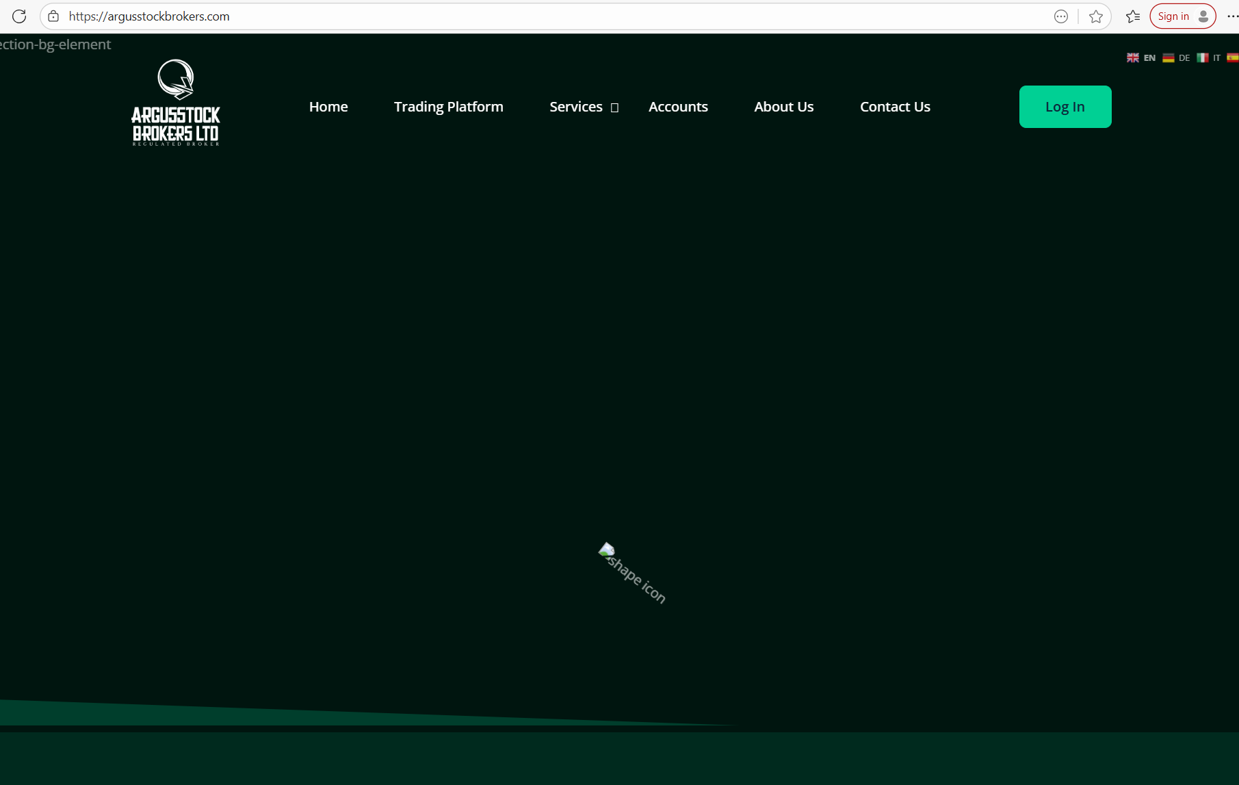Click the address bar three-dot circle icon
This screenshot has height=785, width=1239.
[1060, 16]
